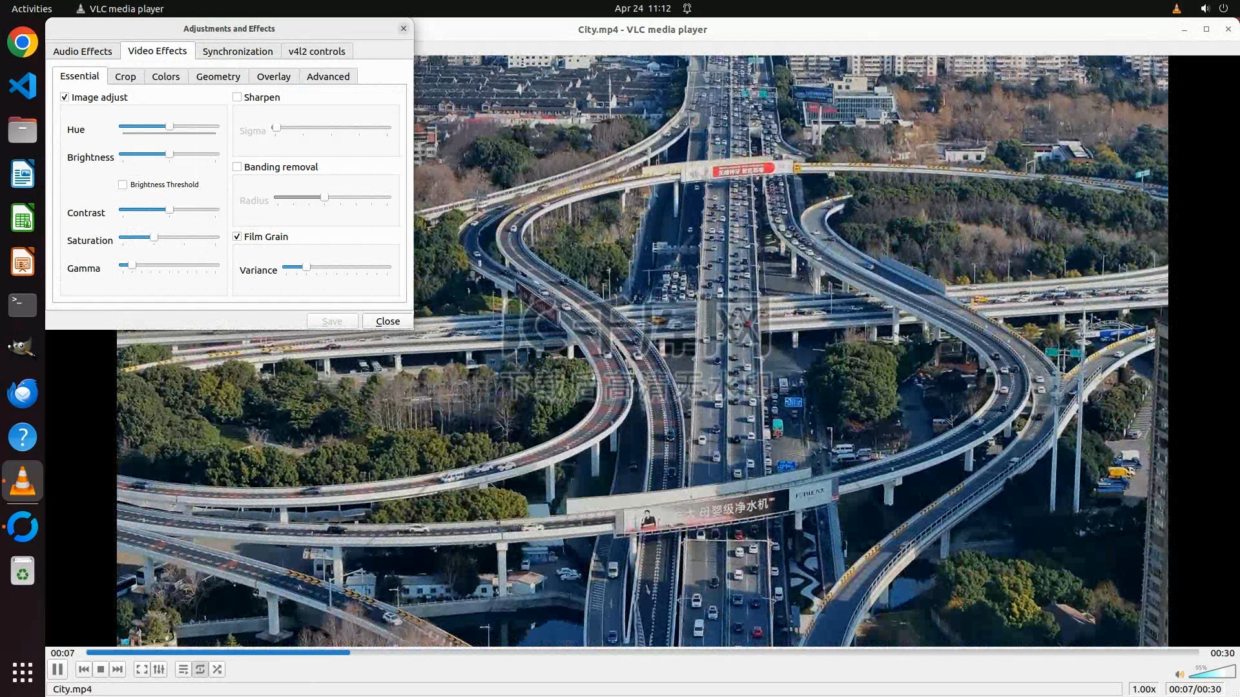Skip to next media in playlist

[118, 669]
